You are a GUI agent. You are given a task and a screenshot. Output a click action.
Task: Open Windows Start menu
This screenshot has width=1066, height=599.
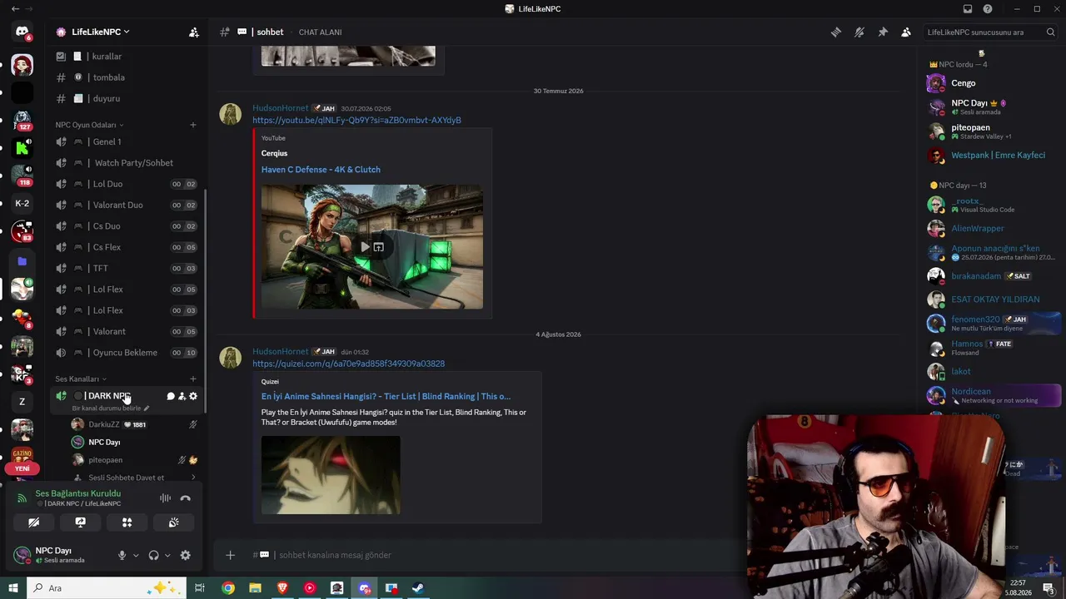[13, 588]
